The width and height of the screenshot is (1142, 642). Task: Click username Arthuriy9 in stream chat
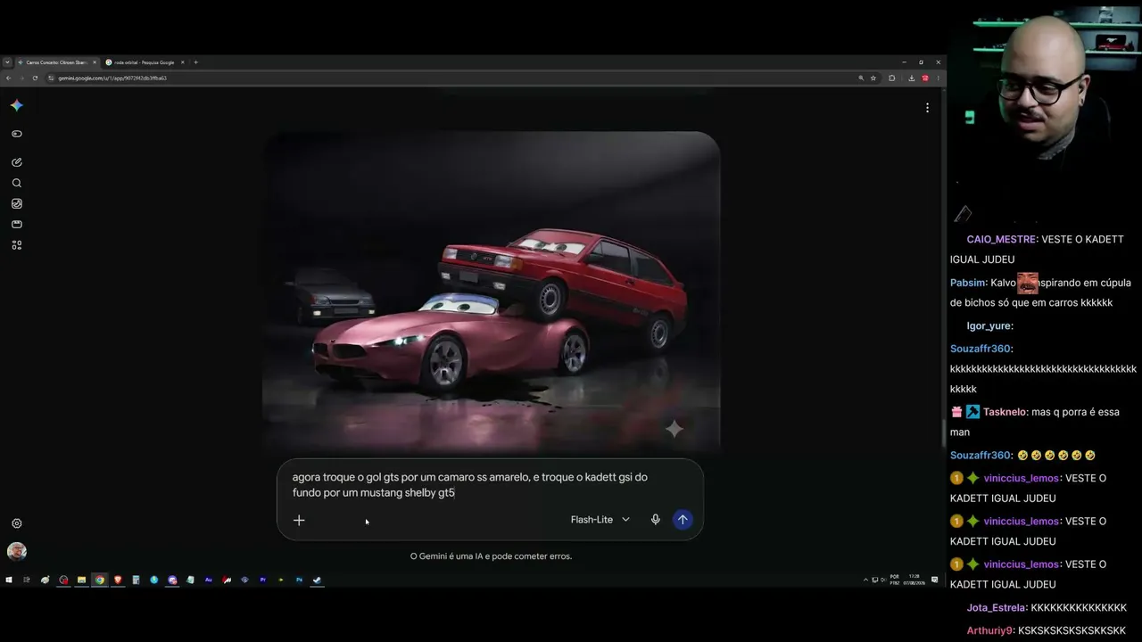tap(990, 630)
